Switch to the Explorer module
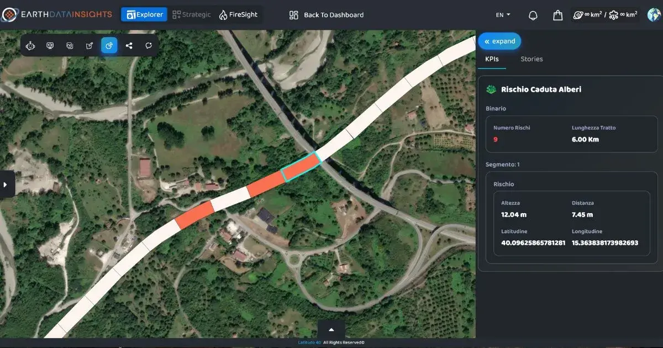The image size is (663, 348). 144,14
